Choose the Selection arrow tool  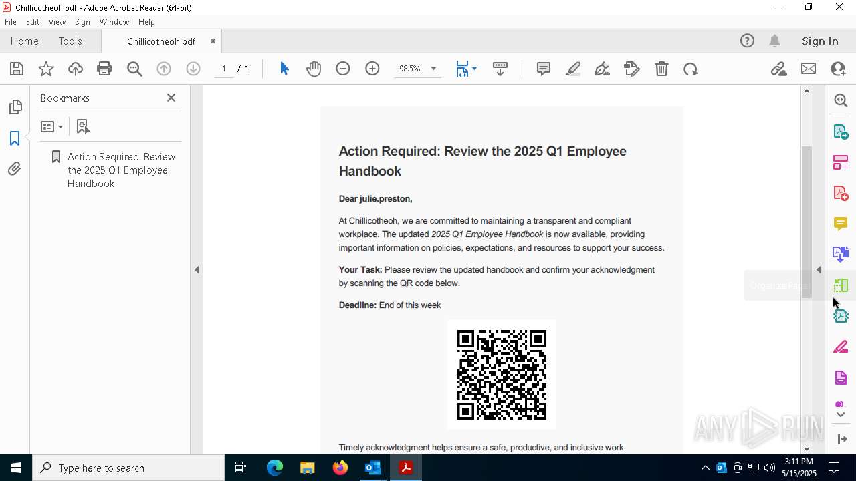[x=284, y=69]
